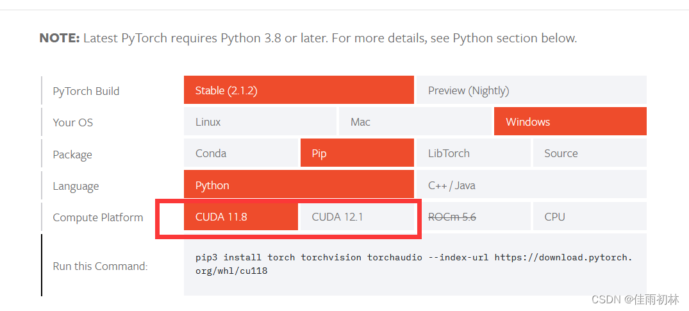Select Linux as your OS
689x311 pixels.
click(260, 121)
